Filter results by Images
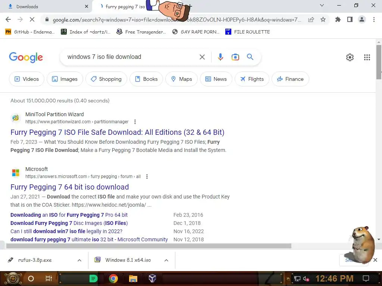 (x=65, y=79)
